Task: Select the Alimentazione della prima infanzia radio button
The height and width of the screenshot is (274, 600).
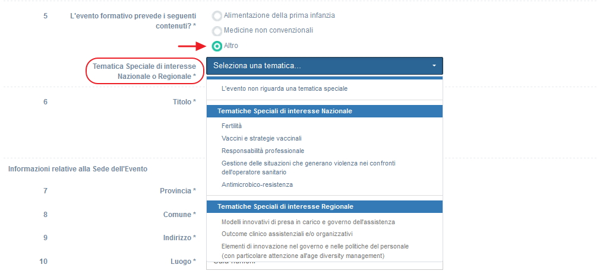Action: coord(217,16)
